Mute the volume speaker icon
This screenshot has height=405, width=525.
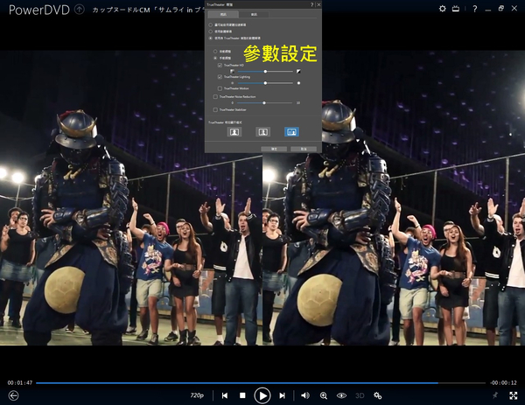305,395
